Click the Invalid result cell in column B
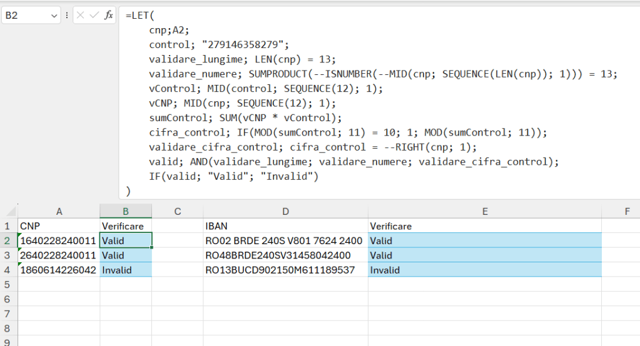 [x=126, y=270]
